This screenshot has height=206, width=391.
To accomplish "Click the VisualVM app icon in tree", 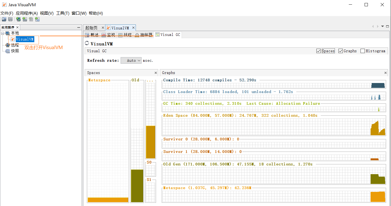I will click(13, 39).
